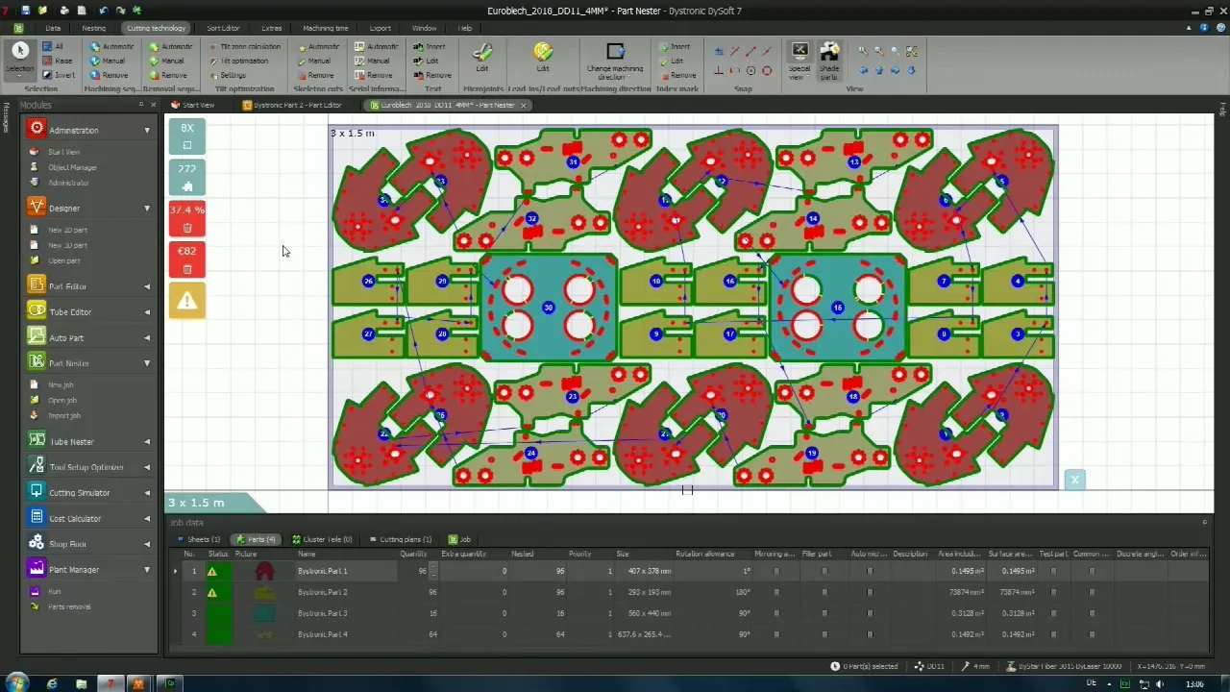This screenshot has width=1230, height=692.
Task: Click Parts removal under Plant Manager
Action: click(x=68, y=606)
